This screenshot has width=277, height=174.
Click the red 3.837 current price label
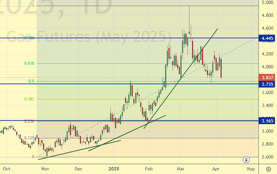(268, 77)
